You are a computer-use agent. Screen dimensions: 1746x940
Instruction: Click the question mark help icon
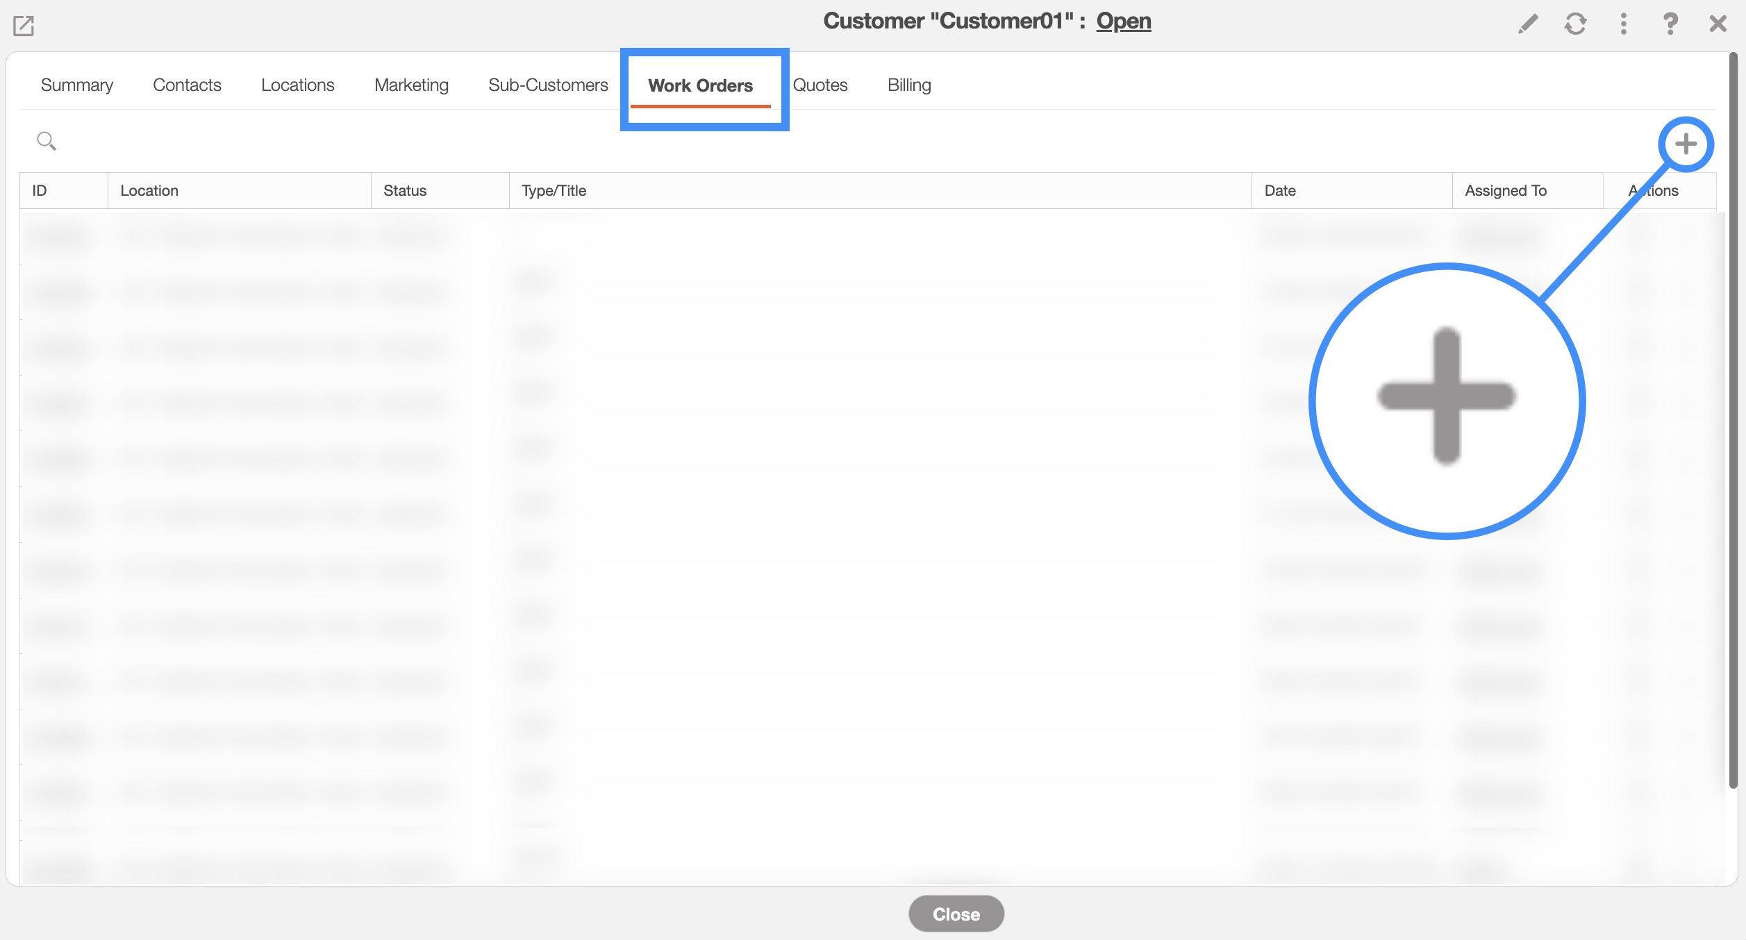tap(1670, 24)
